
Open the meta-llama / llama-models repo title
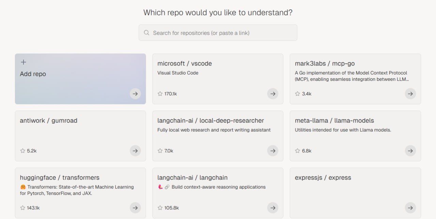(334, 121)
